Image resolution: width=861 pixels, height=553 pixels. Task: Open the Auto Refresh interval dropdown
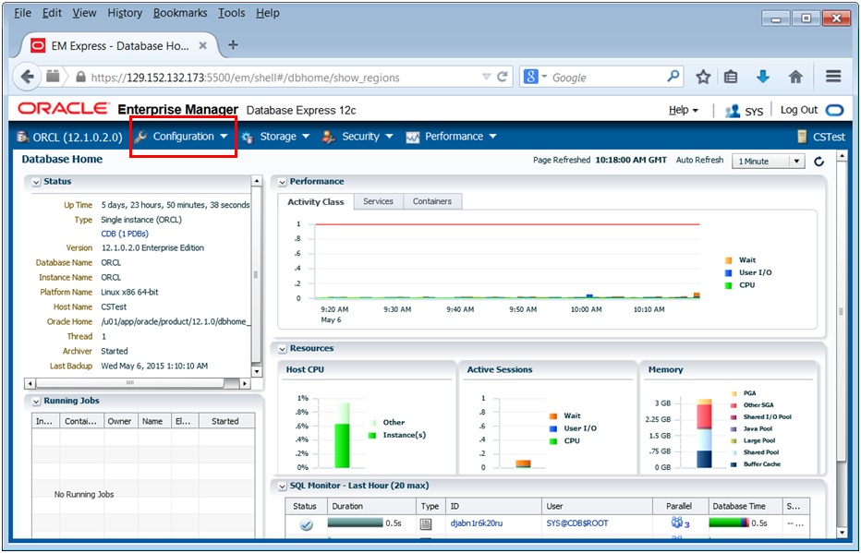796,160
